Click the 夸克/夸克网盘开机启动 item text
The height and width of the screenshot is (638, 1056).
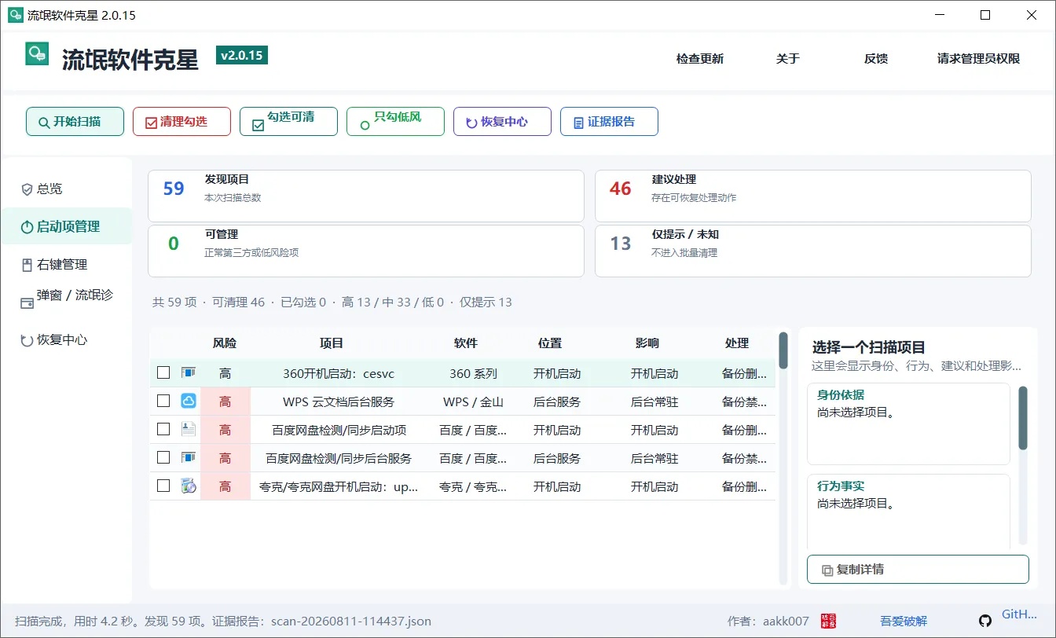[339, 486]
